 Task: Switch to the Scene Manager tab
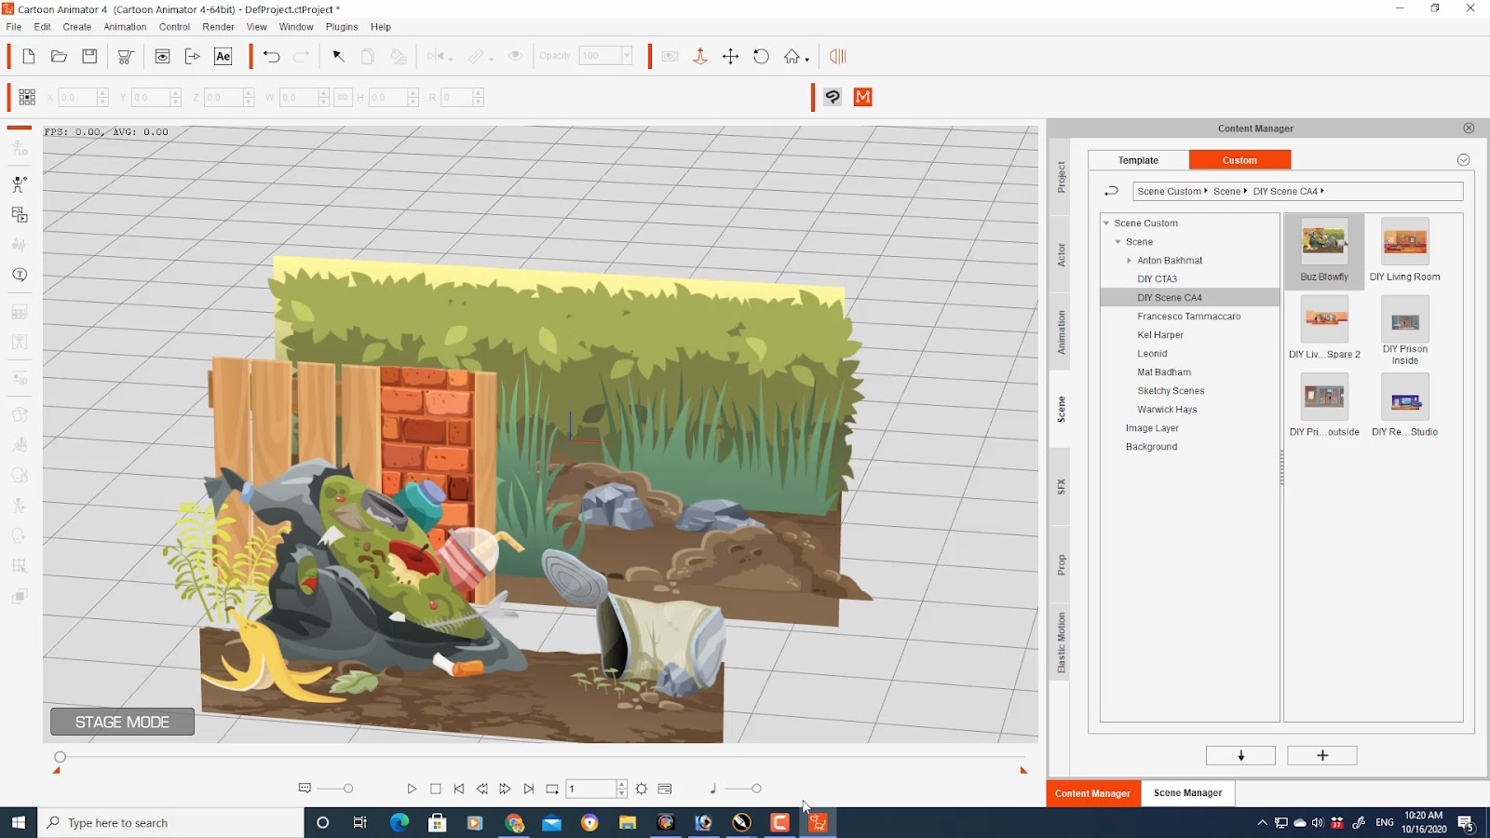[1187, 793]
